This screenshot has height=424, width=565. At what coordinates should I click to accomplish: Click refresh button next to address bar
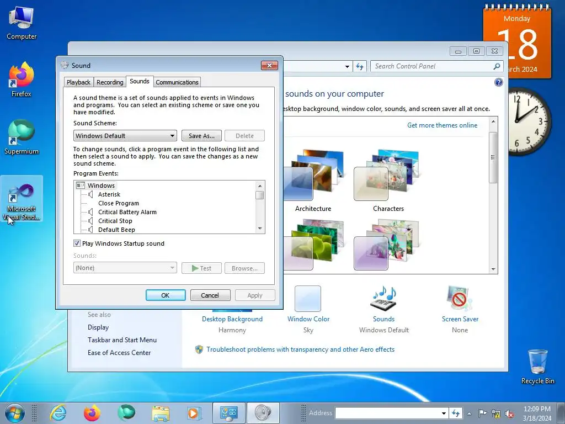click(360, 66)
